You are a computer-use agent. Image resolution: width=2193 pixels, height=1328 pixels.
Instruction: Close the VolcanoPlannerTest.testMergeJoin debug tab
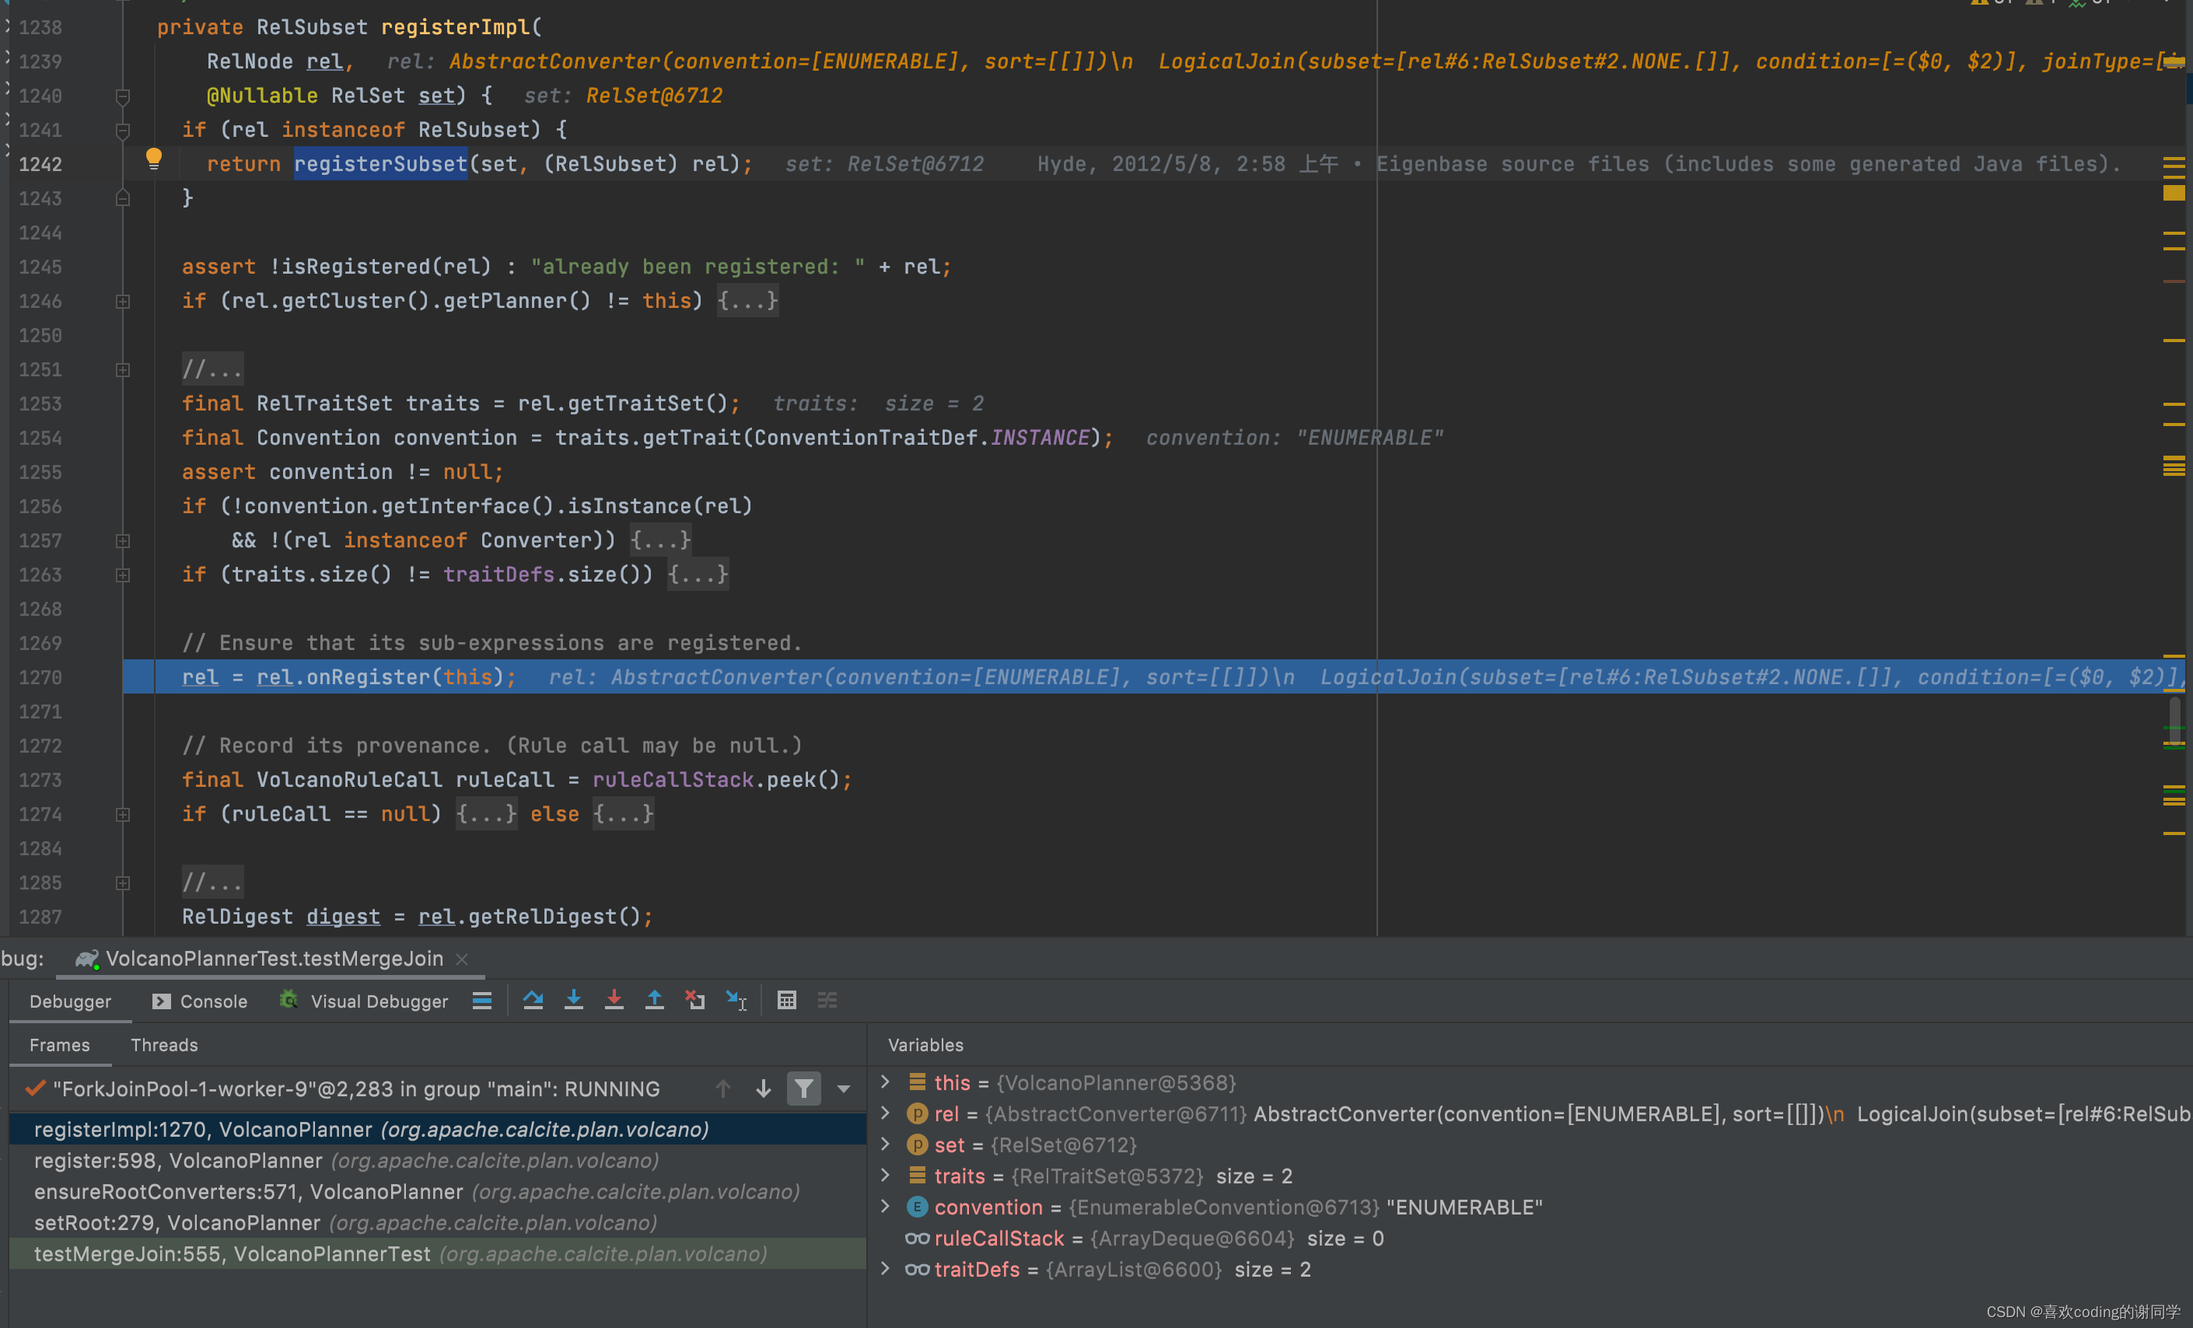click(x=462, y=959)
